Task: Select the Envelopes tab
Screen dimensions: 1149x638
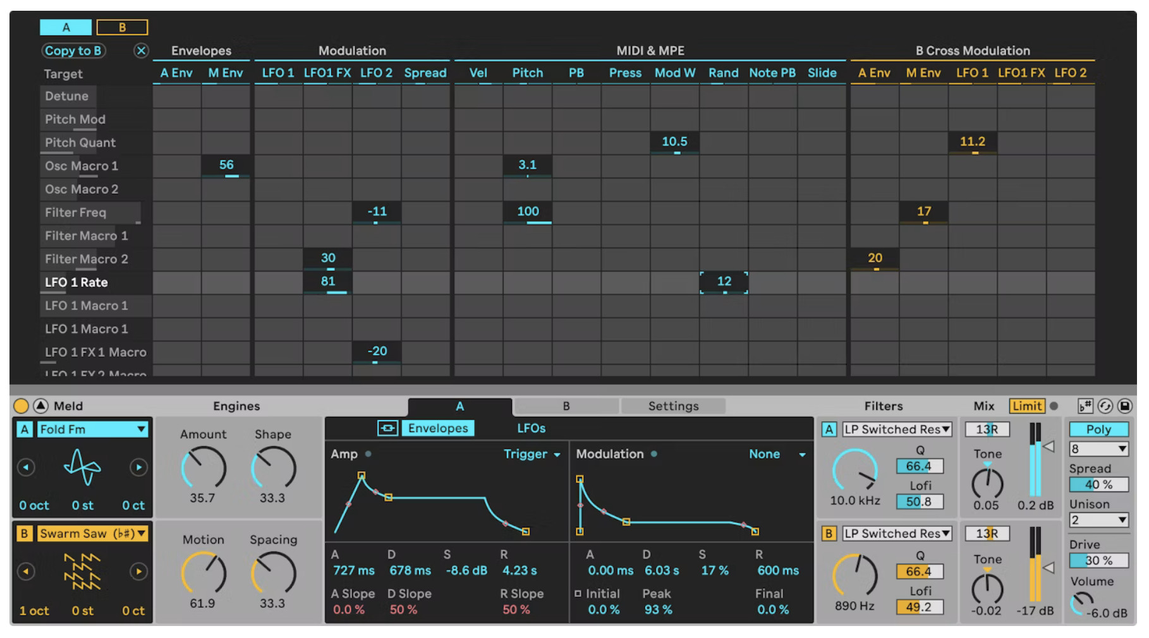Action: [x=438, y=428]
